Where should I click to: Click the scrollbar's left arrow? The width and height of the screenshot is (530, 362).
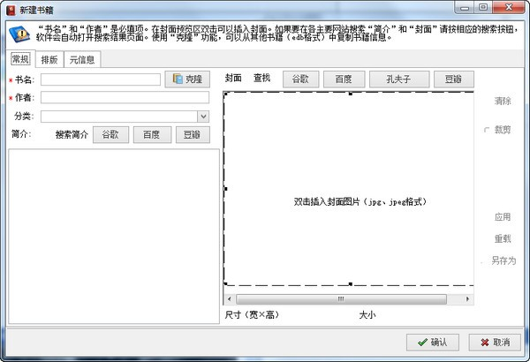coord(230,298)
